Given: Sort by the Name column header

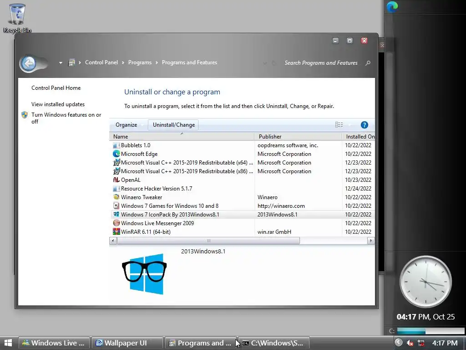Looking at the screenshot, I should 182,136.
